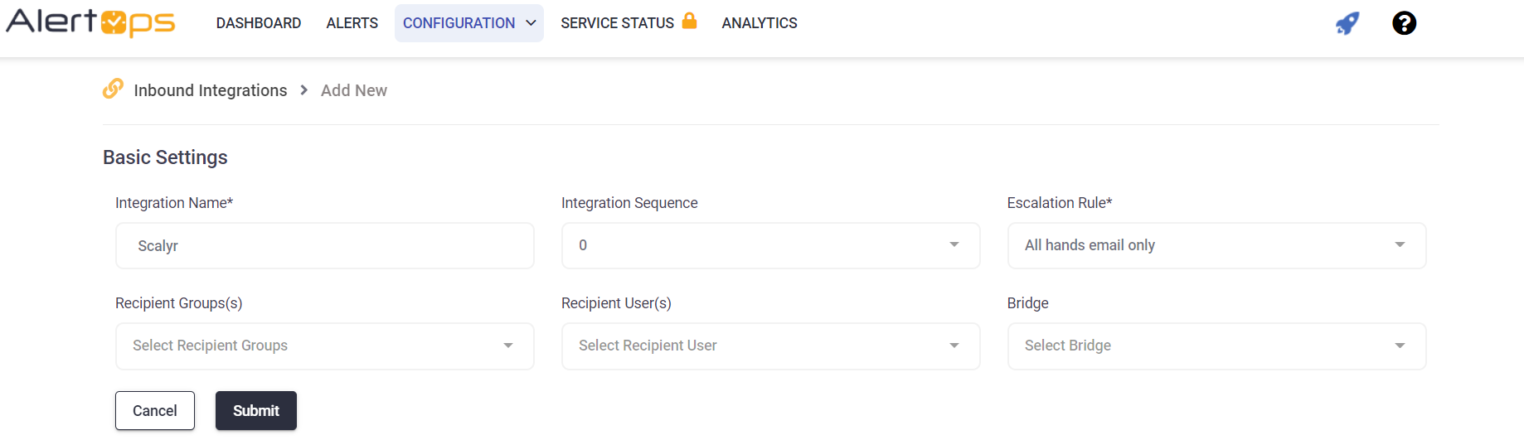Navigate to Inbound Integrations breadcrumb
Image resolution: width=1524 pixels, height=440 pixels.
pyautogui.click(x=211, y=90)
